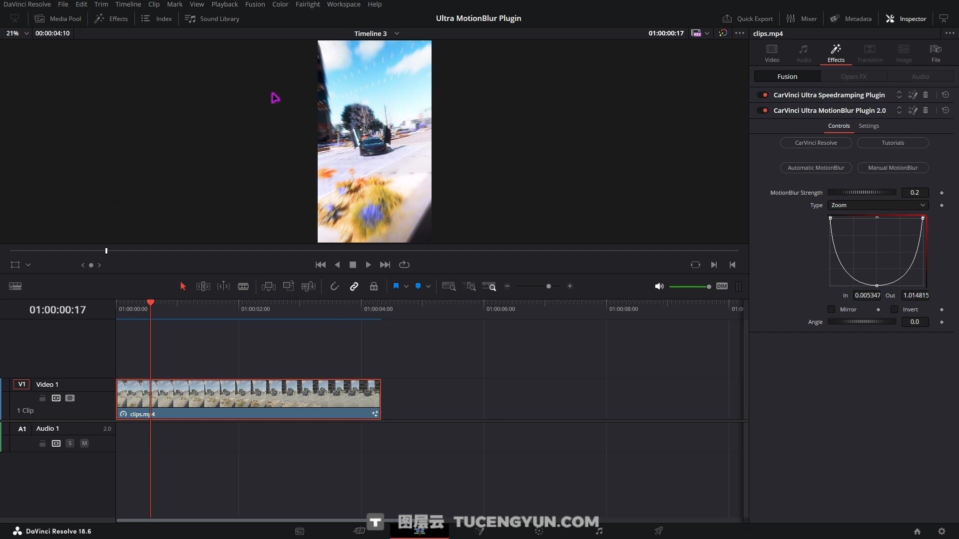This screenshot has width=959, height=539.
Task: Click the Automatic MotionBlur button
Action: coord(816,168)
